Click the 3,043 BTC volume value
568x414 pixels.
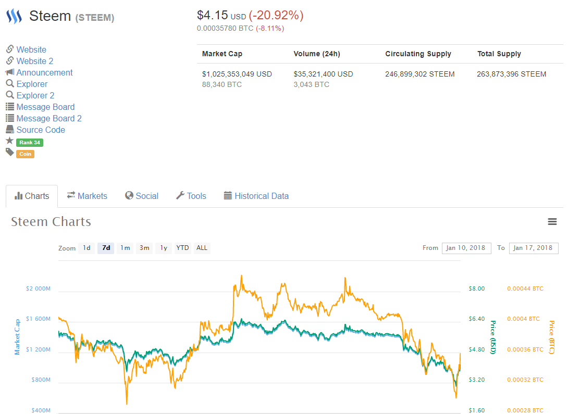(x=311, y=85)
